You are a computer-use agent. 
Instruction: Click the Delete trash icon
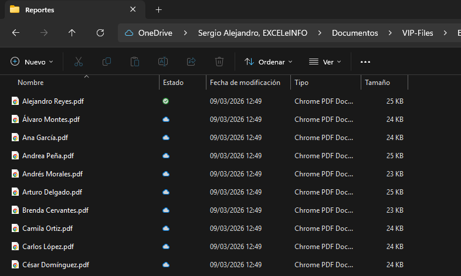(x=219, y=62)
